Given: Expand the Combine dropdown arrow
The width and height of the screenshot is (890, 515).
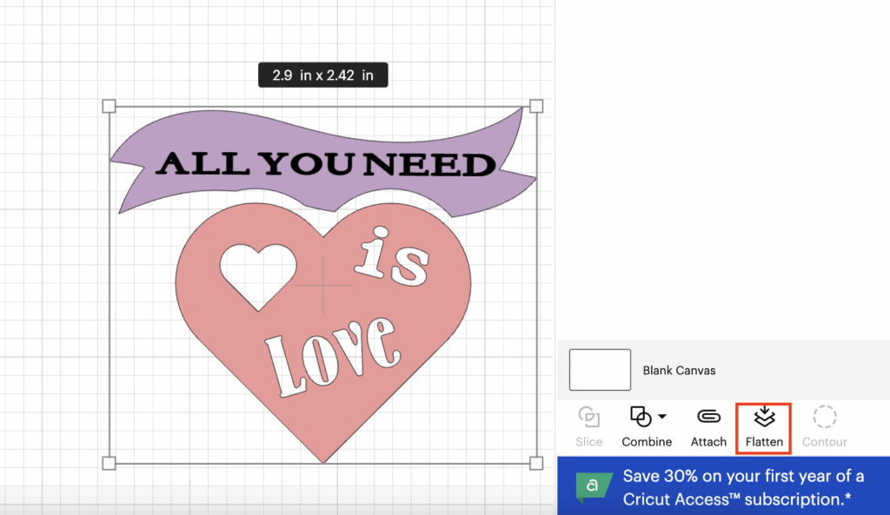Looking at the screenshot, I should pos(662,417).
